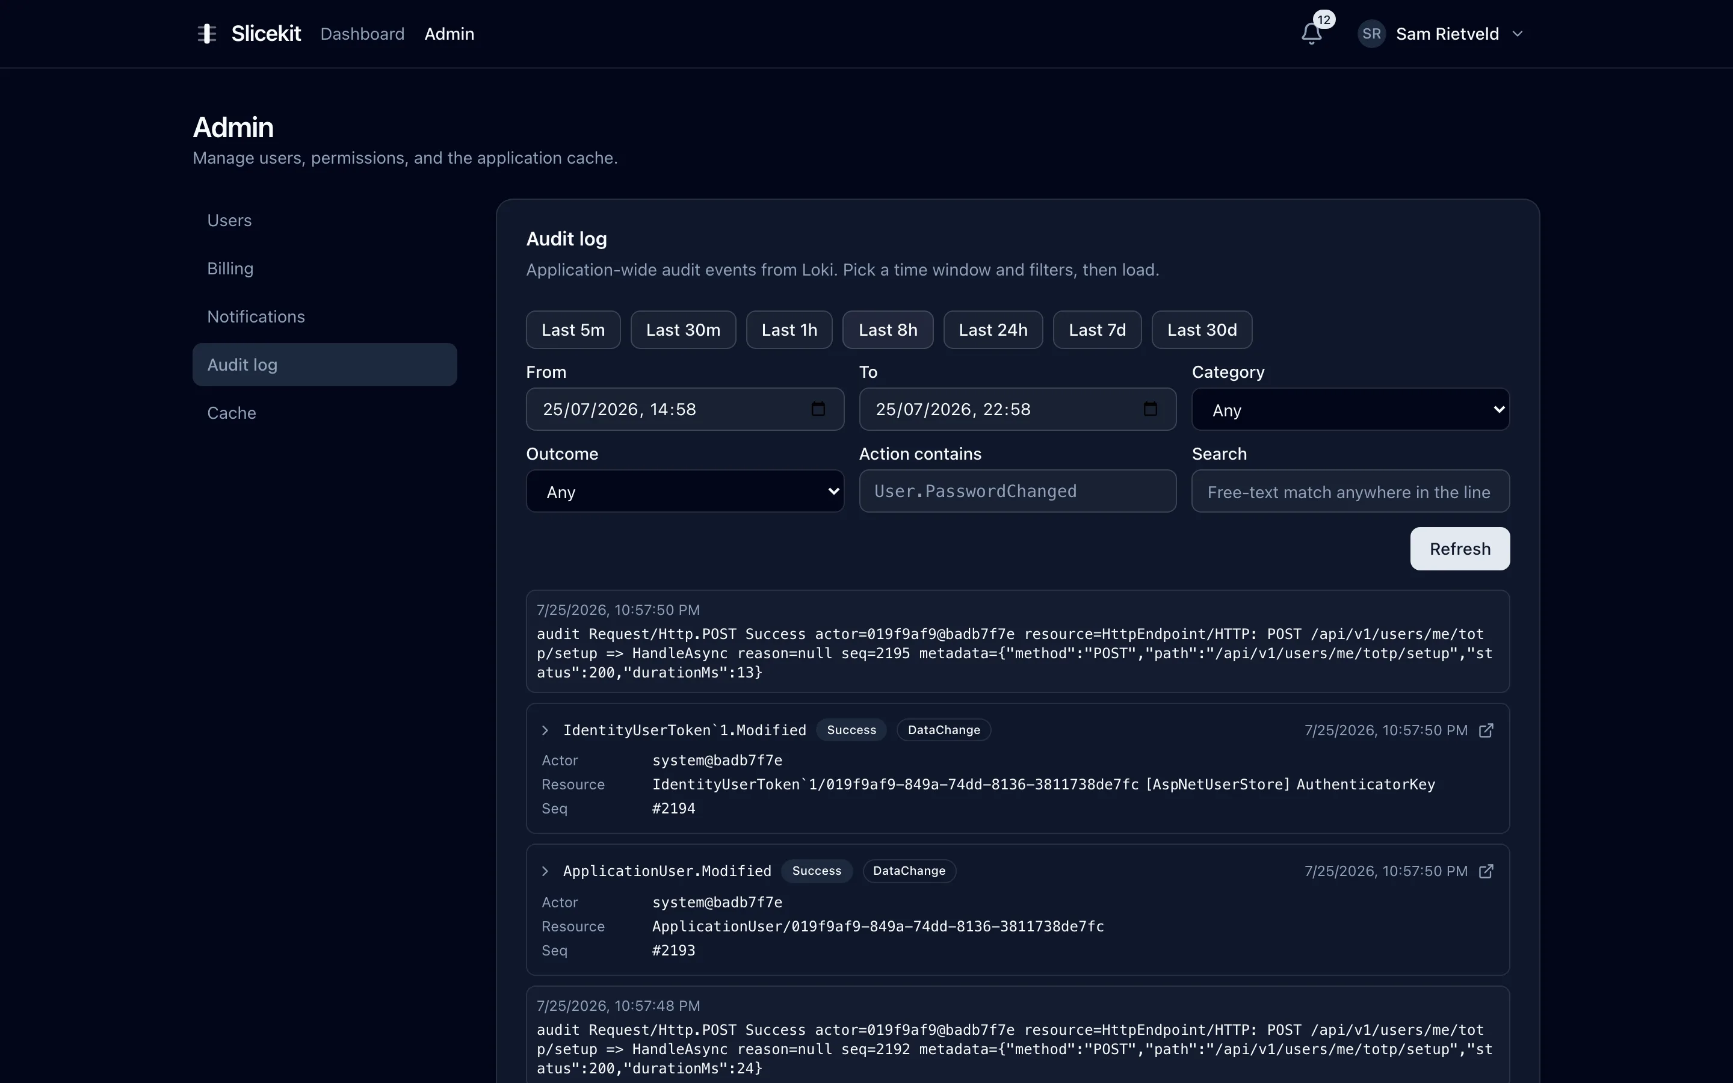The width and height of the screenshot is (1733, 1083).
Task: Choose the Last 30d time window
Action: click(1202, 330)
